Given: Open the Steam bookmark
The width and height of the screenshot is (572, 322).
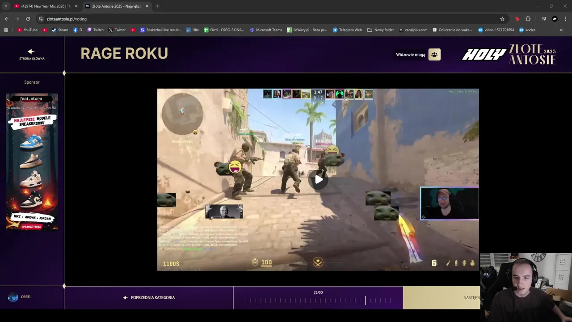Looking at the screenshot, I should 60,30.
